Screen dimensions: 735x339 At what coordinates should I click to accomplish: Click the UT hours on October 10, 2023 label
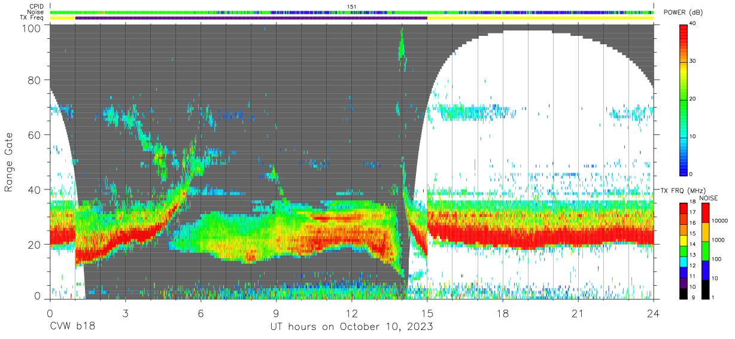click(x=351, y=327)
